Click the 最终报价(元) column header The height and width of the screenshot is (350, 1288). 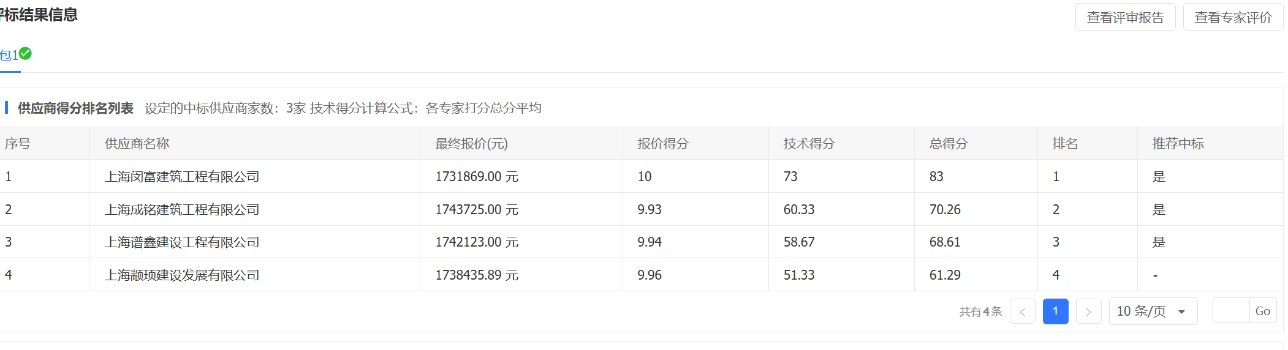coord(471,144)
